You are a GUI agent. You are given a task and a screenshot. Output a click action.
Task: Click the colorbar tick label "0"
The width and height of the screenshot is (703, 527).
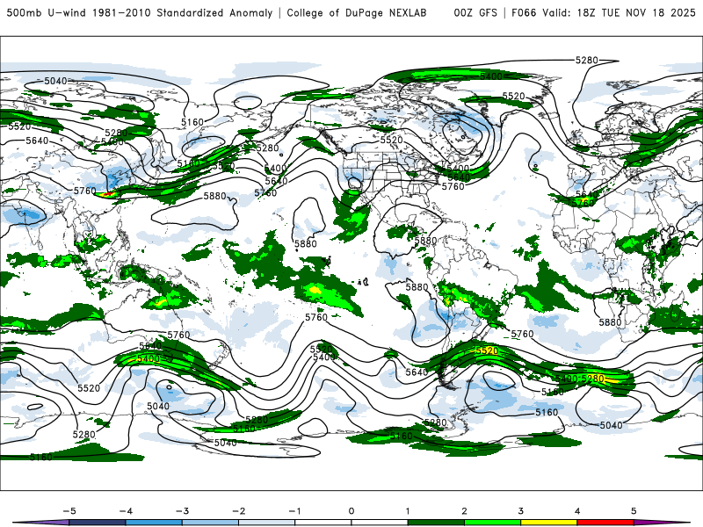point(351,511)
